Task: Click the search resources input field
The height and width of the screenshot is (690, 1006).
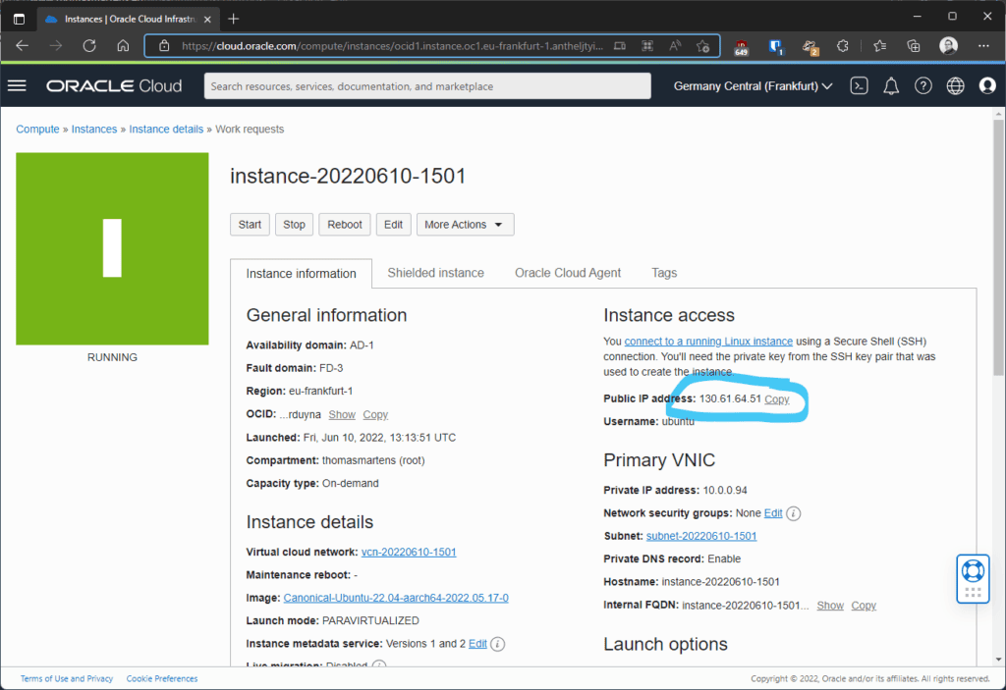Action: pyautogui.click(x=426, y=85)
